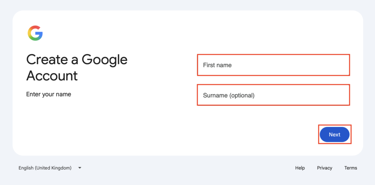The image size is (375, 185).
Task: Click the multicolored Google G logo
Action: pos(35,33)
